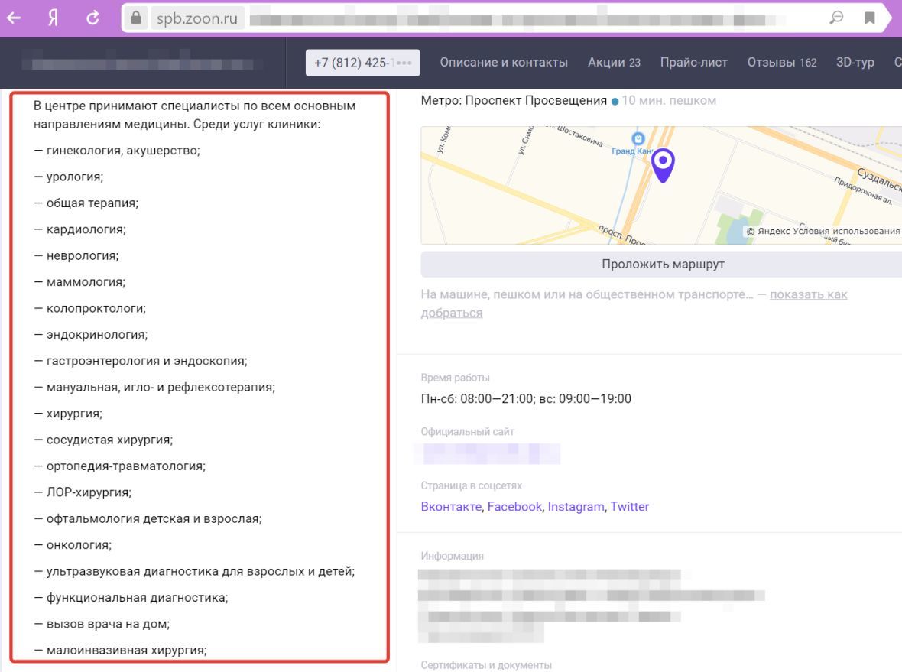Reload the page with the refresh icon
Image resolution: width=902 pixels, height=672 pixels.
pos(92,18)
